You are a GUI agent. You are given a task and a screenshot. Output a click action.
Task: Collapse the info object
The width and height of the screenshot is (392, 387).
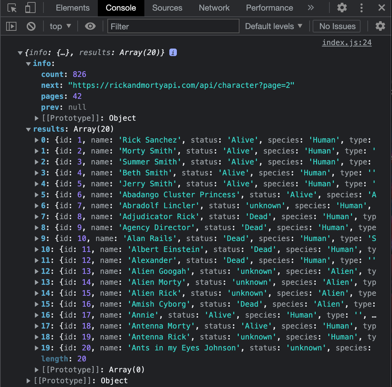click(x=28, y=64)
